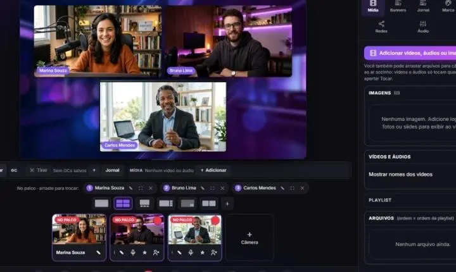The height and width of the screenshot is (272, 456).
Task: Remove guest on Bruno Lima card
Action: click(x=156, y=252)
